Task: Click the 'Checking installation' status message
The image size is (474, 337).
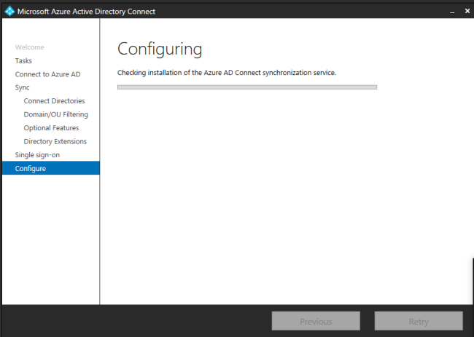Action: click(x=227, y=73)
